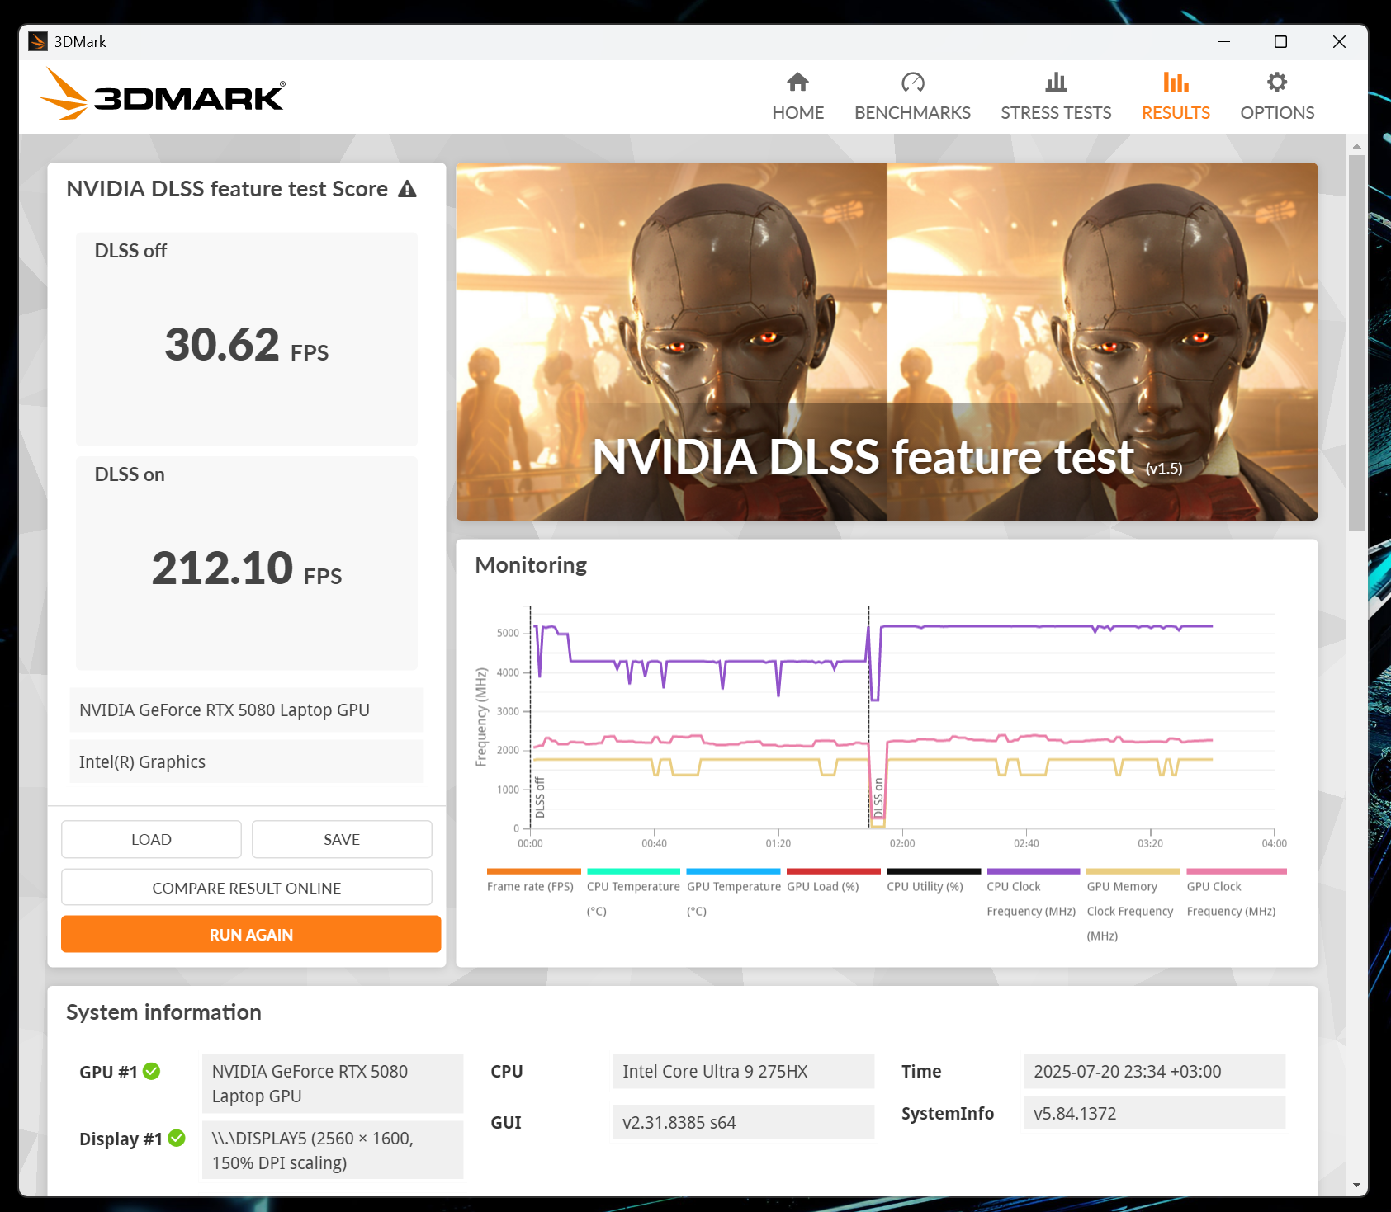The image size is (1391, 1212).
Task: Toggle CPU Temperature legend swatch
Action: click(633, 871)
